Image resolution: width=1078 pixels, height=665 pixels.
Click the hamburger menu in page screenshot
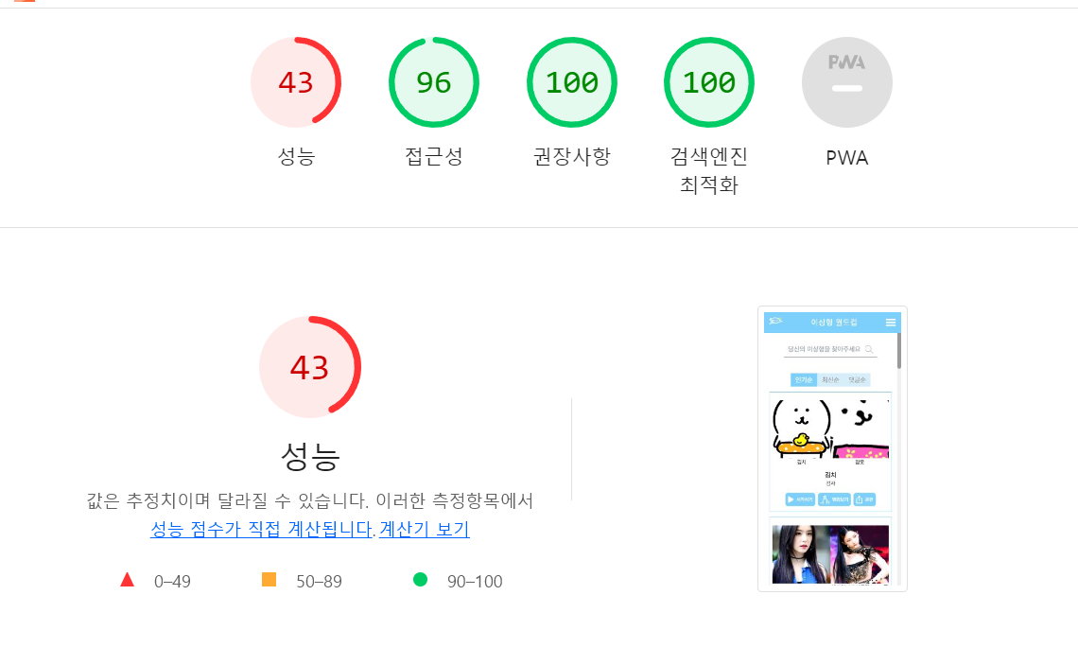coord(891,323)
